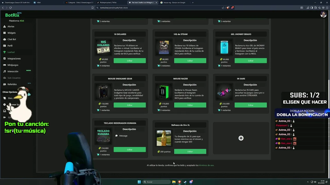The height and width of the screenshot is (185, 330).
Task: Edit the TECLADO REDDRAGON KUMARA reward
Action: 130,150
